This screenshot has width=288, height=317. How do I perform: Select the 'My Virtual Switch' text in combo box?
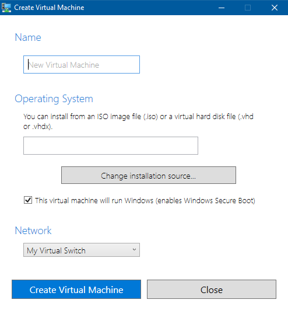57,250
